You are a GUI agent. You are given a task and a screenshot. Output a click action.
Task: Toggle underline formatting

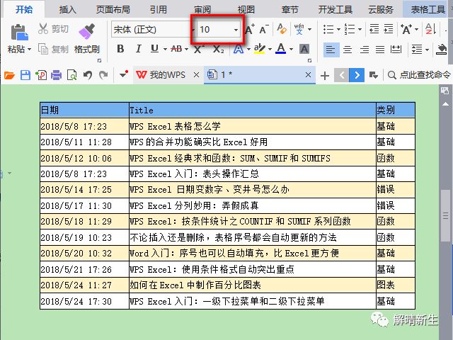[154, 49]
